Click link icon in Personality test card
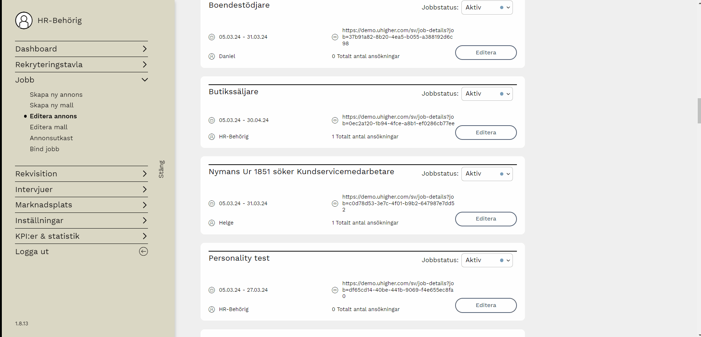The image size is (701, 337). pos(335,290)
